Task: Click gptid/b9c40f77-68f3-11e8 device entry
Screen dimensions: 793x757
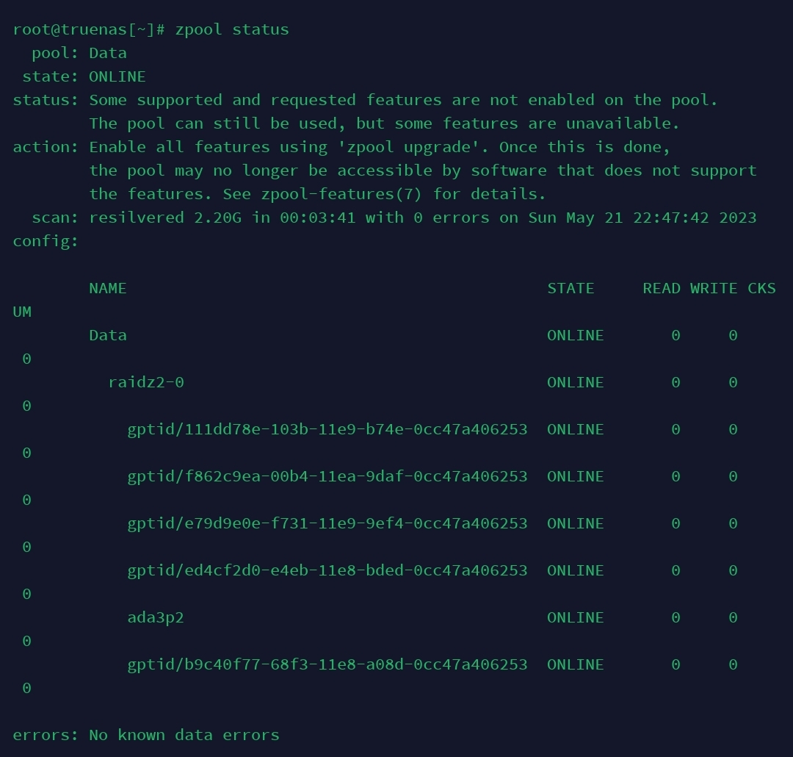Action: 327,664
